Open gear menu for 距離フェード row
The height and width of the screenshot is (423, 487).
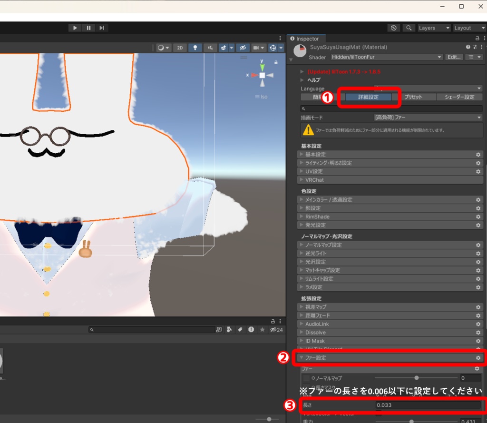478,315
